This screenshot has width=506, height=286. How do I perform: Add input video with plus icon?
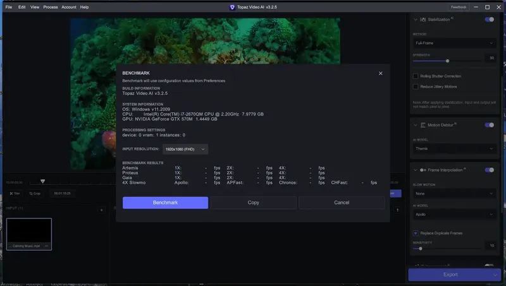(101, 210)
